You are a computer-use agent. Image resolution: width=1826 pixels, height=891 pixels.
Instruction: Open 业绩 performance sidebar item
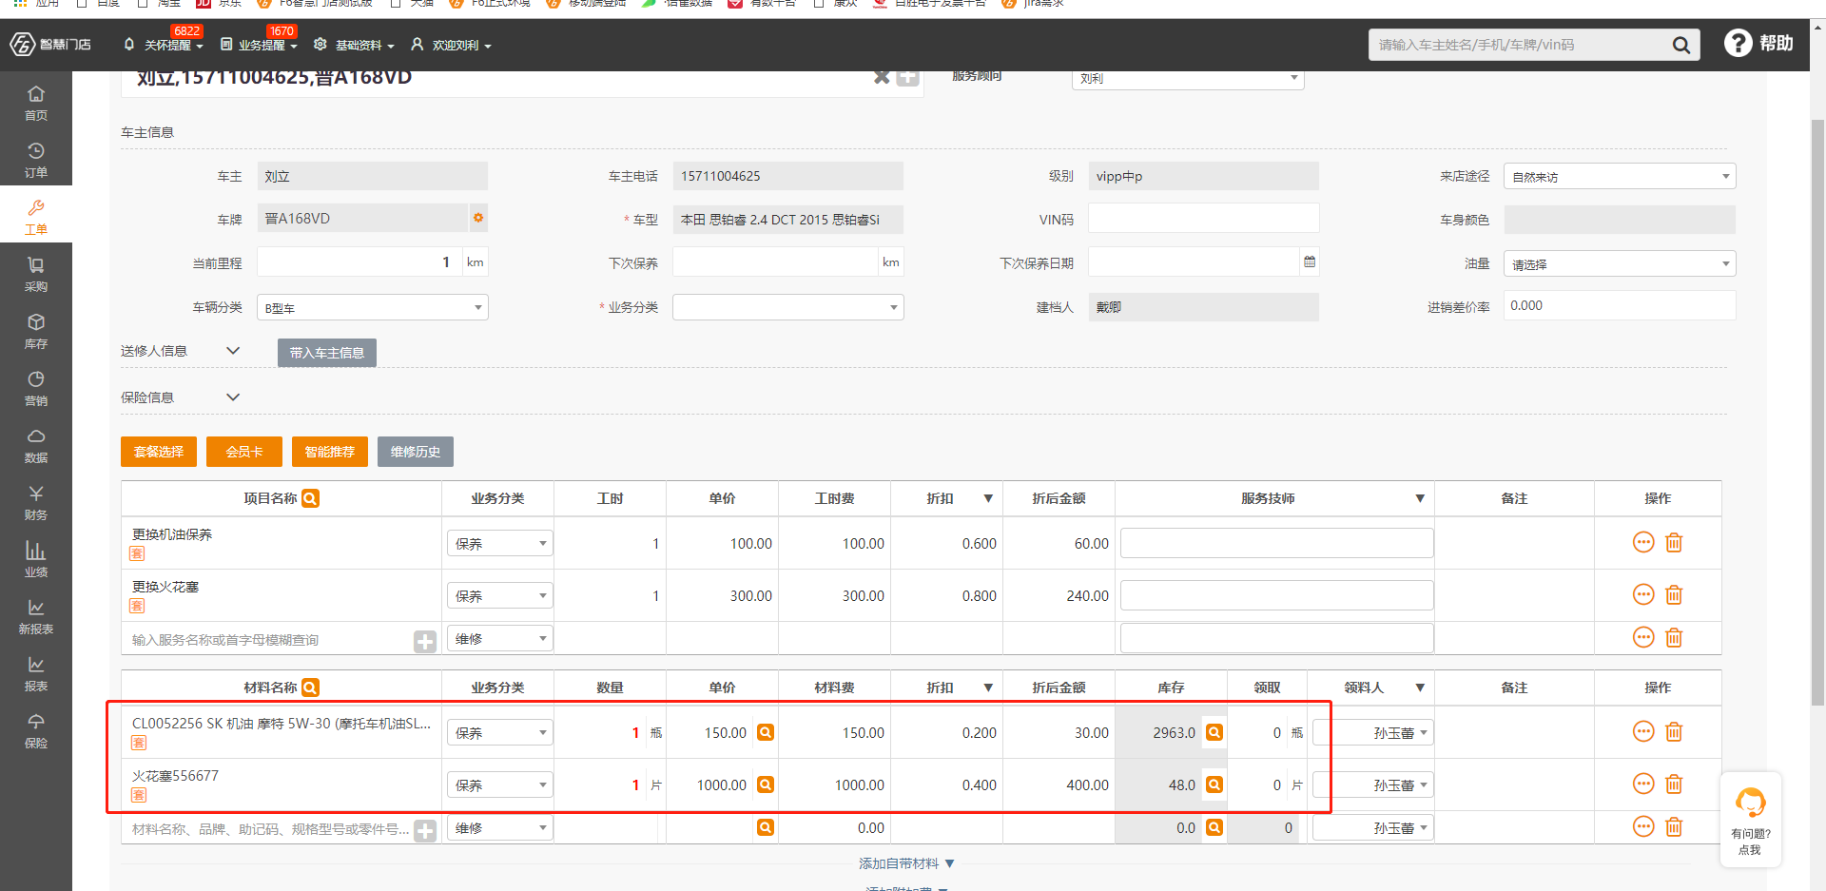click(36, 559)
